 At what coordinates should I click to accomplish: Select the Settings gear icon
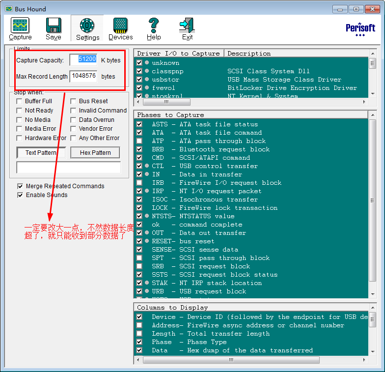[x=87, y=29]
